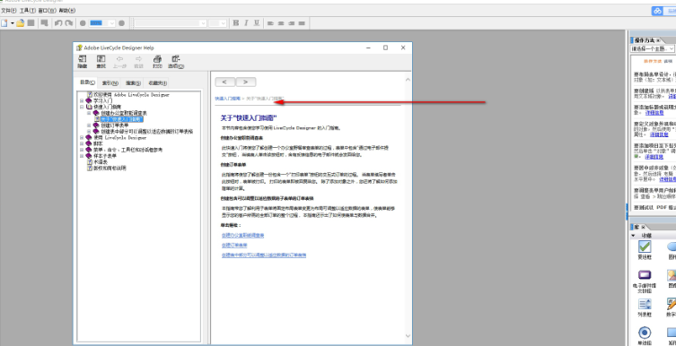Image resolution: width=676 pixels, height=346 pixels.
Task: Click the New document icon in Designer toolbar
Action: coord(4,23)
